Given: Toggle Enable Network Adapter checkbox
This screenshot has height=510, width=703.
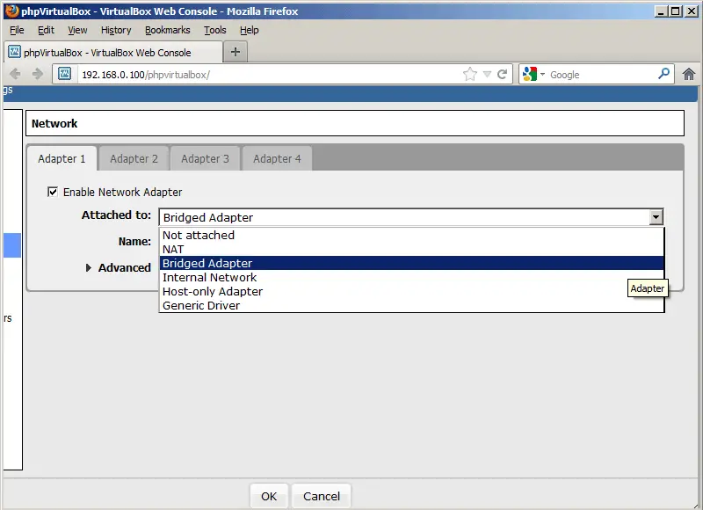Looking at the screenshot, I should [x=53, y=192].
